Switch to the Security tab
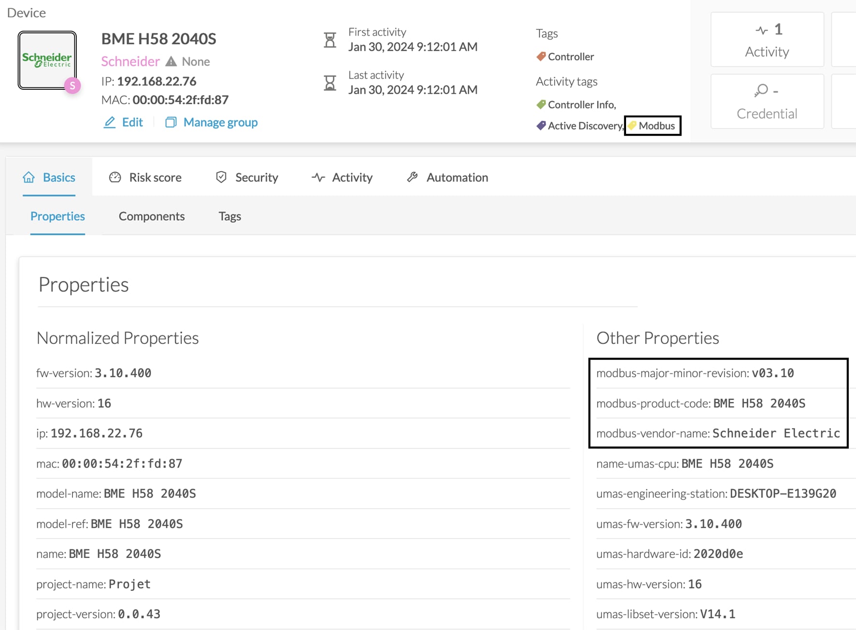 click(247, 177)
